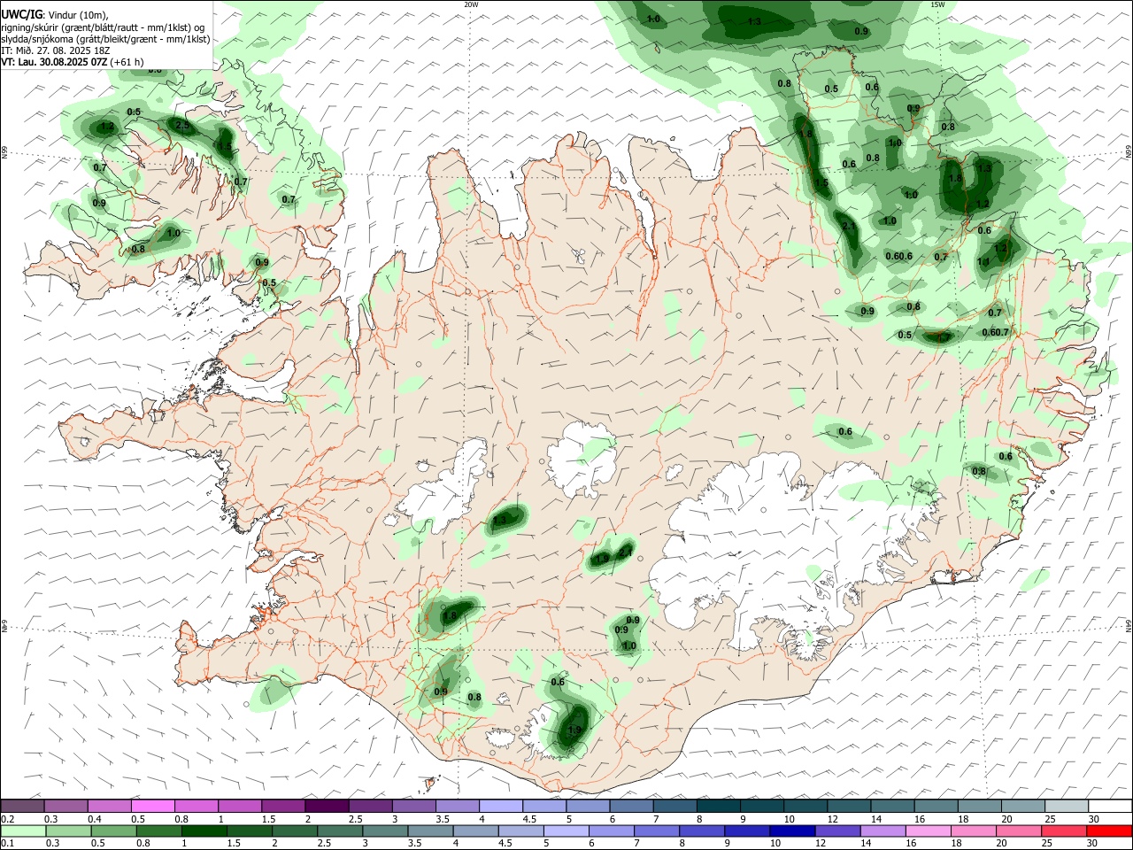The height and width of the screenshot is (850, 1133).
Task: Select the 'slydda/snjókoma' description line
Action: [105, 39]
